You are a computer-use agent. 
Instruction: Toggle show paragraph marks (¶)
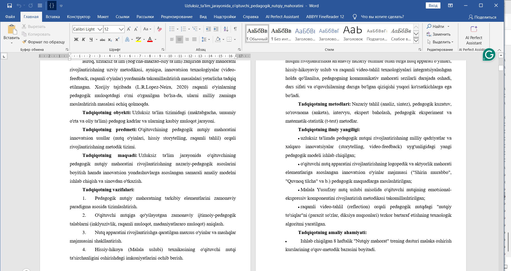tap(235, 29)
